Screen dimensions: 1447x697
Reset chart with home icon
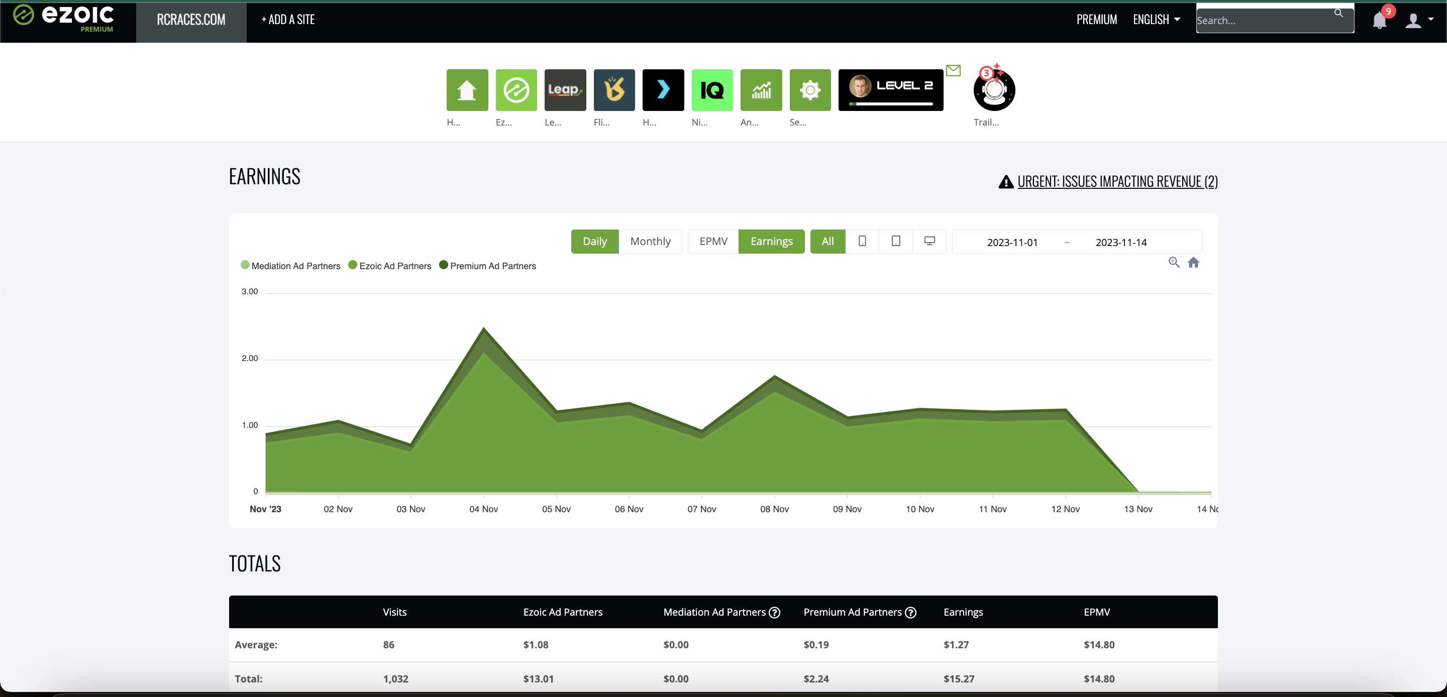click(x=1193, y=262)
